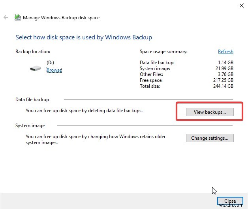
Task: Click the 'Data file backup:' summary row label
Action: click(157, 63)
